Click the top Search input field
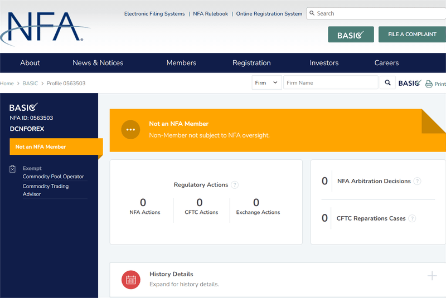 point(376,13)
